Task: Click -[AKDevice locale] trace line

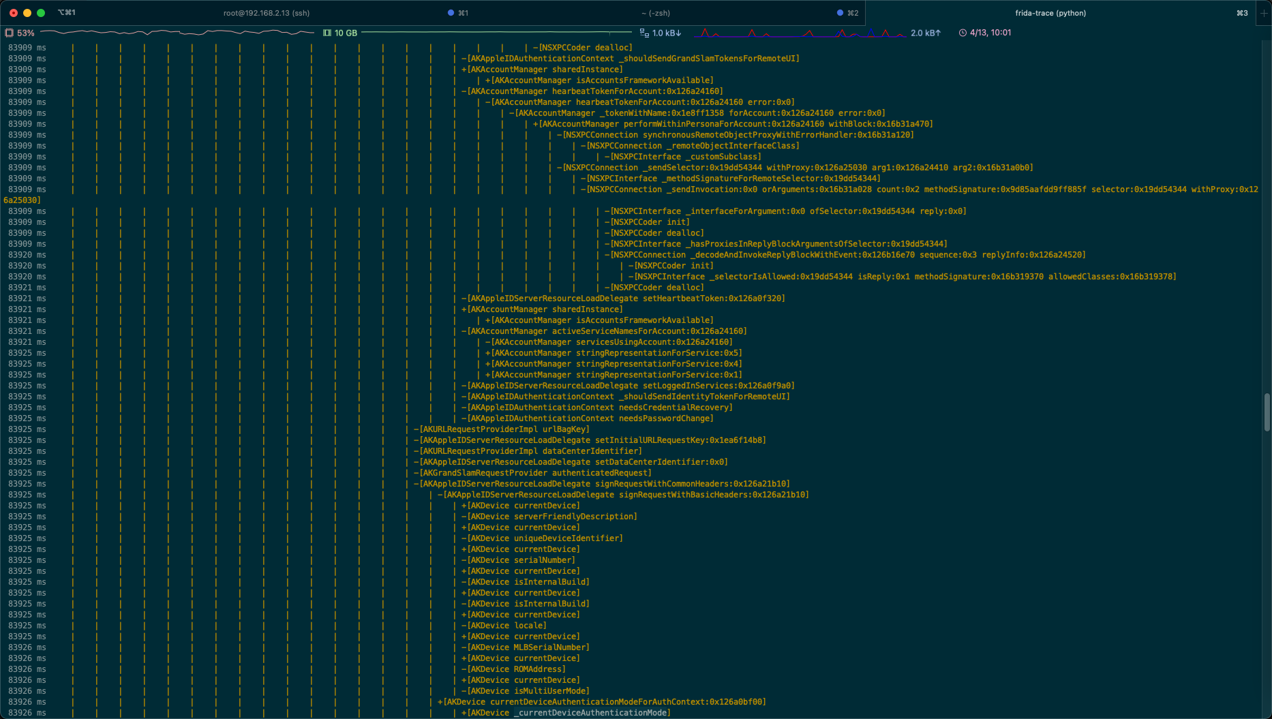Action: pyautogui.click(x=504, y=626)
